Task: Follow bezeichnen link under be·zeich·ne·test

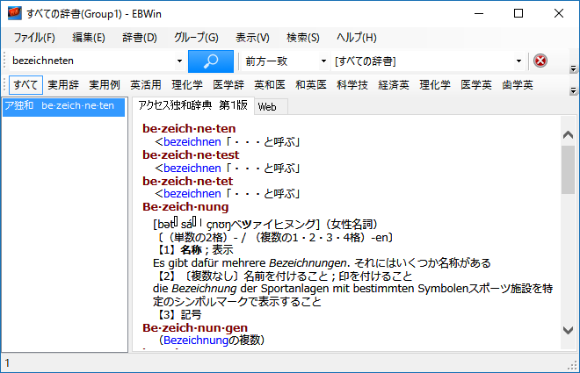Action: tap(192, 168)
